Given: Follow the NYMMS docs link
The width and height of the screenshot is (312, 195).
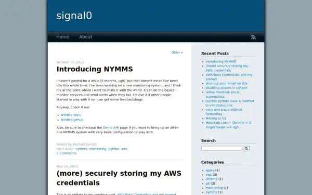Looking at the screenshot, I should tap(71, 115).
